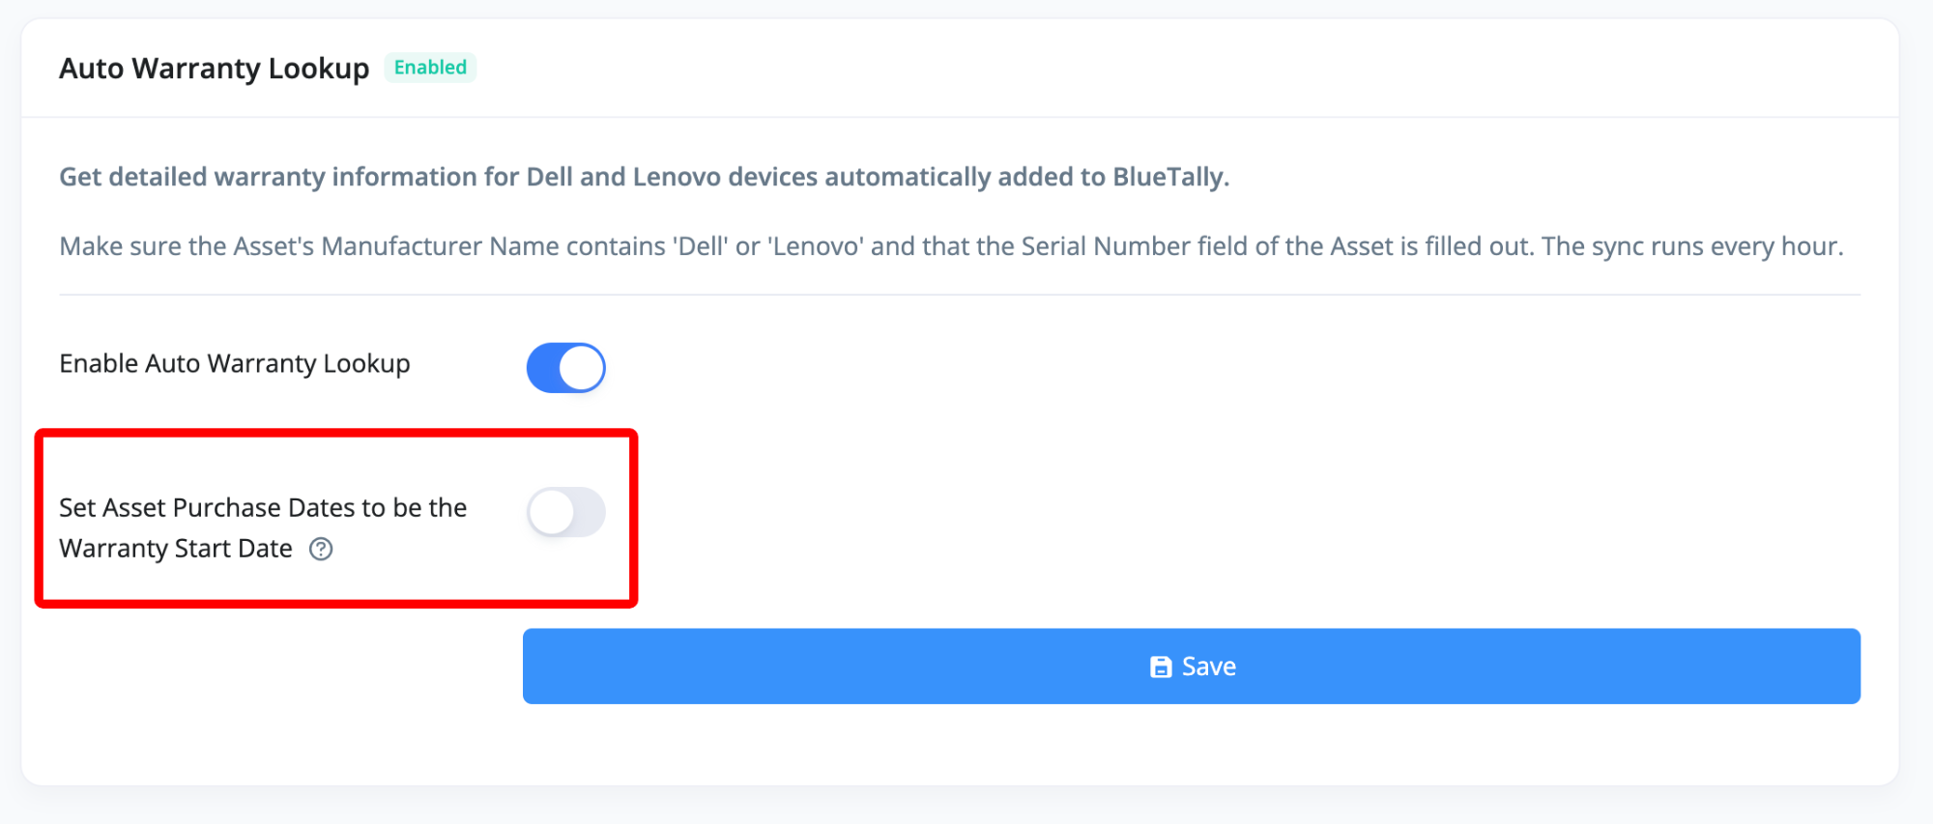Turn on Set Asset Purchase Dates toggle

pyautogui.click(x=565, y=512)
